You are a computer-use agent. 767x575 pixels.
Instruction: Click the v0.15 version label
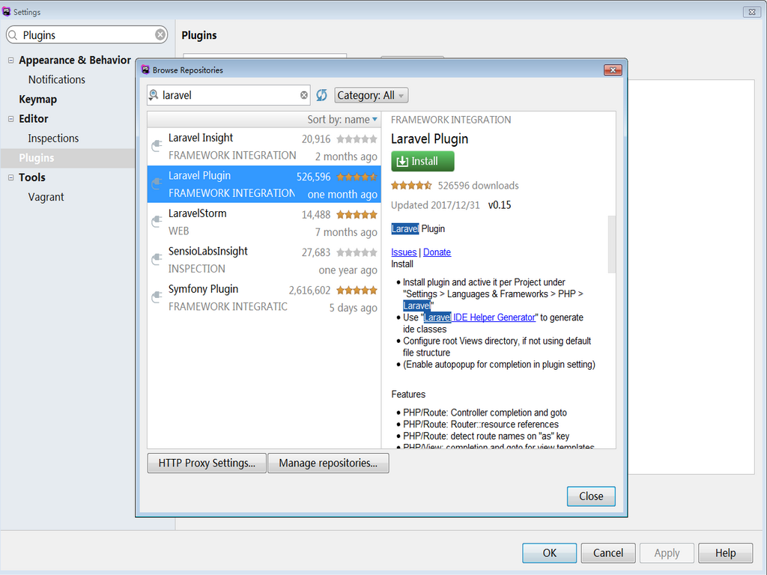500,205
